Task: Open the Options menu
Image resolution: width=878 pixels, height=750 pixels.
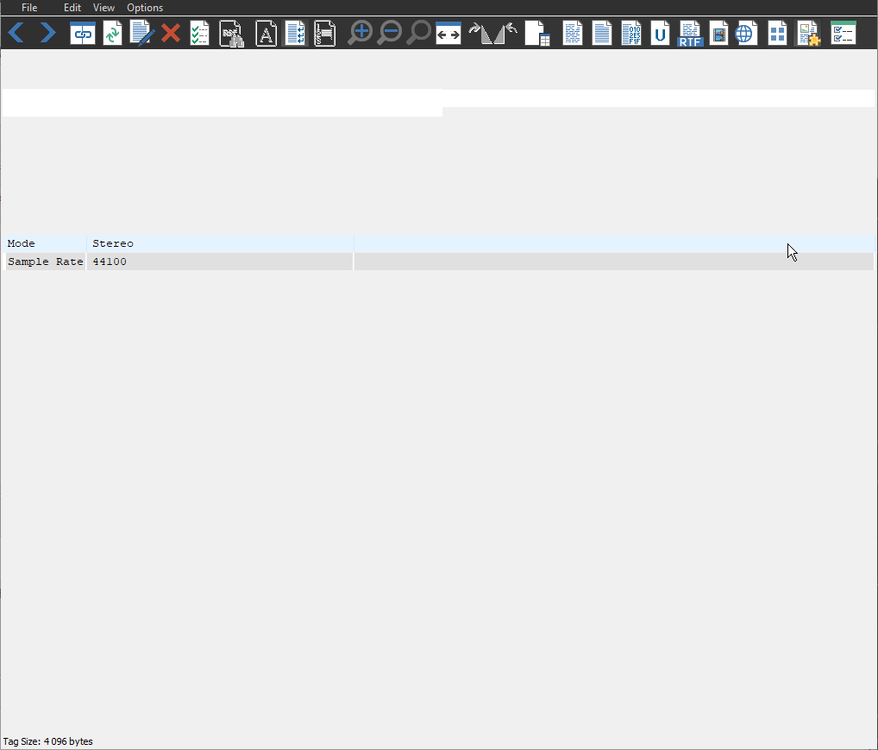Action: click(145, 8)
